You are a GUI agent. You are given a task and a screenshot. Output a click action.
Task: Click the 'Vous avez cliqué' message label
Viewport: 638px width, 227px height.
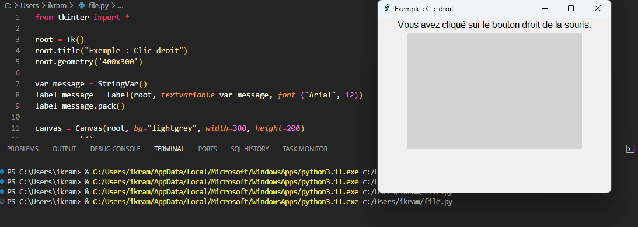tap(494, 25)
